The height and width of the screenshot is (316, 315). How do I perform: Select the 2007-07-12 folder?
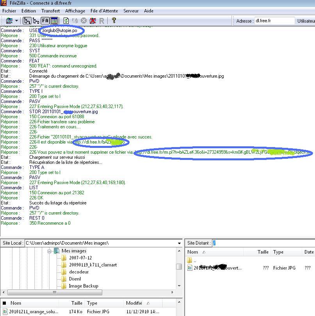pos(80,258)
